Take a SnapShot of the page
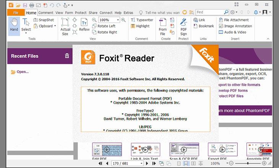The image size is (279, 168). [x=44, y=20]
